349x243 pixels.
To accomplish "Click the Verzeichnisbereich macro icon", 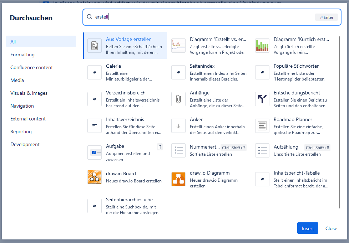I will (x=95, y=99).
